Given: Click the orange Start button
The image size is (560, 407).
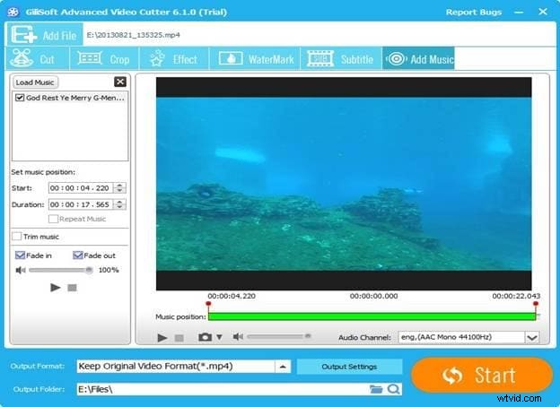Looking at the screenshot, I should coord(482,376).
